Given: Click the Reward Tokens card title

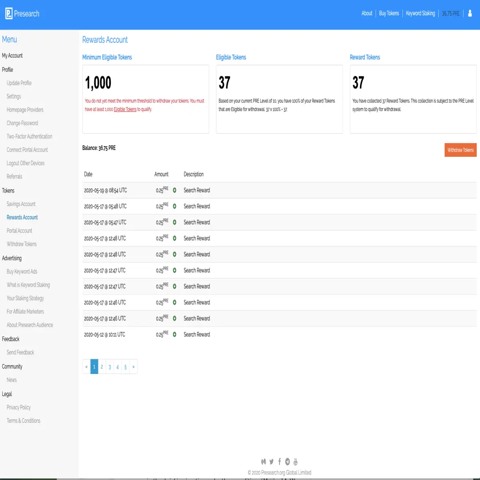Looking at the screenshot, I should [365, 57].
